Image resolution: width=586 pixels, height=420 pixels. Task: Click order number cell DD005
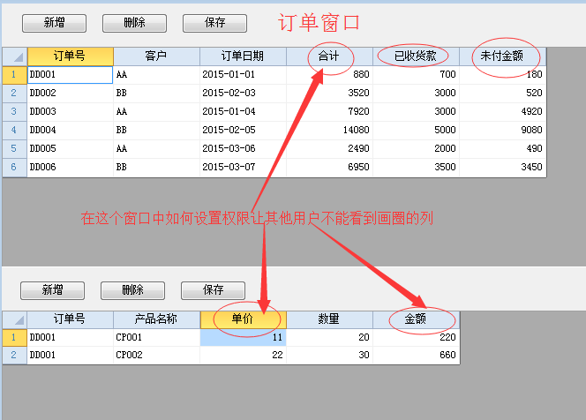[71, 149]
